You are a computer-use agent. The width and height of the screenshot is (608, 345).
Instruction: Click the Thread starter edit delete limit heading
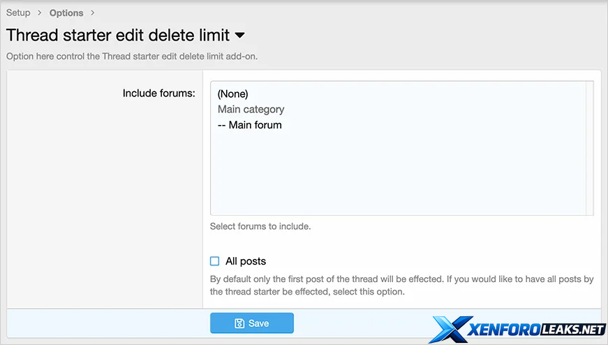click(x=119, y=35)
